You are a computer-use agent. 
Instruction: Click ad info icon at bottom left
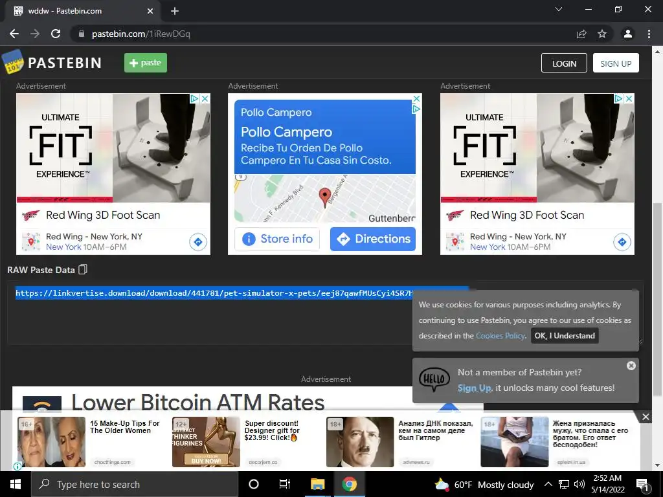tap(17, 466)
